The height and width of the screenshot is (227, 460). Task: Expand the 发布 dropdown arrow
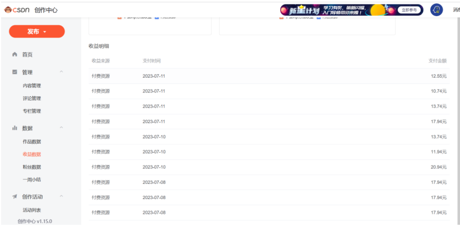click(x=45, y=32)
